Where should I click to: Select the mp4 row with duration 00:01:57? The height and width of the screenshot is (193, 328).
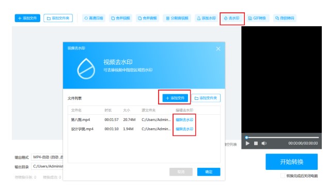point(144,119)
